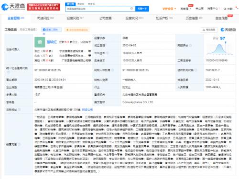
Task: Open the 知识产权 tab
Action: (164, 18)
